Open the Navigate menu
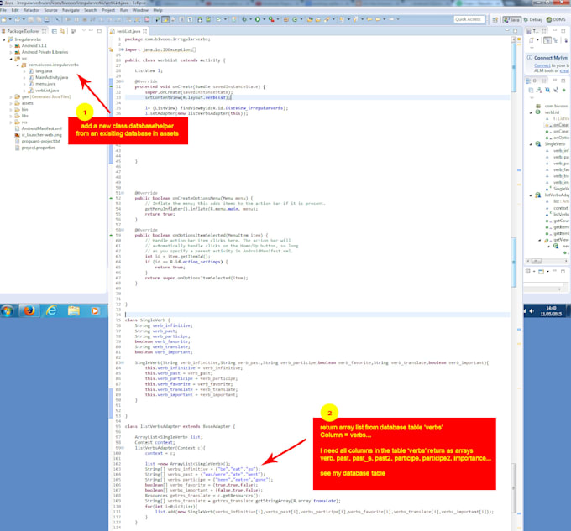 coord(71,10)
